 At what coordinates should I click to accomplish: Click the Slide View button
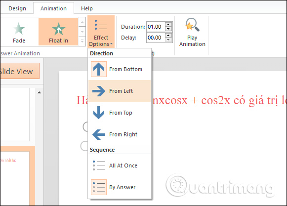(x=20, y=71)
